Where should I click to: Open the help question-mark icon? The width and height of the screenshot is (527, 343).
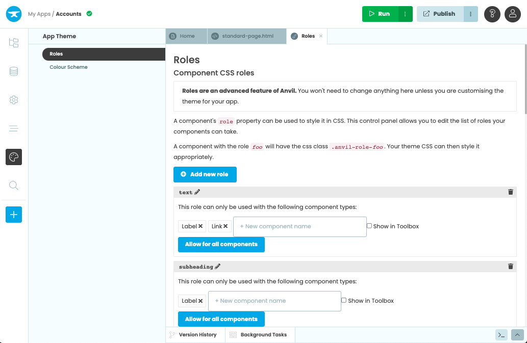click(492, 14)
